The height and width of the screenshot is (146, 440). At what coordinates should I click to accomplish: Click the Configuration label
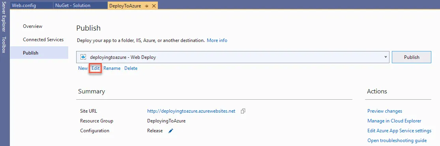click(x=95, y=131)
